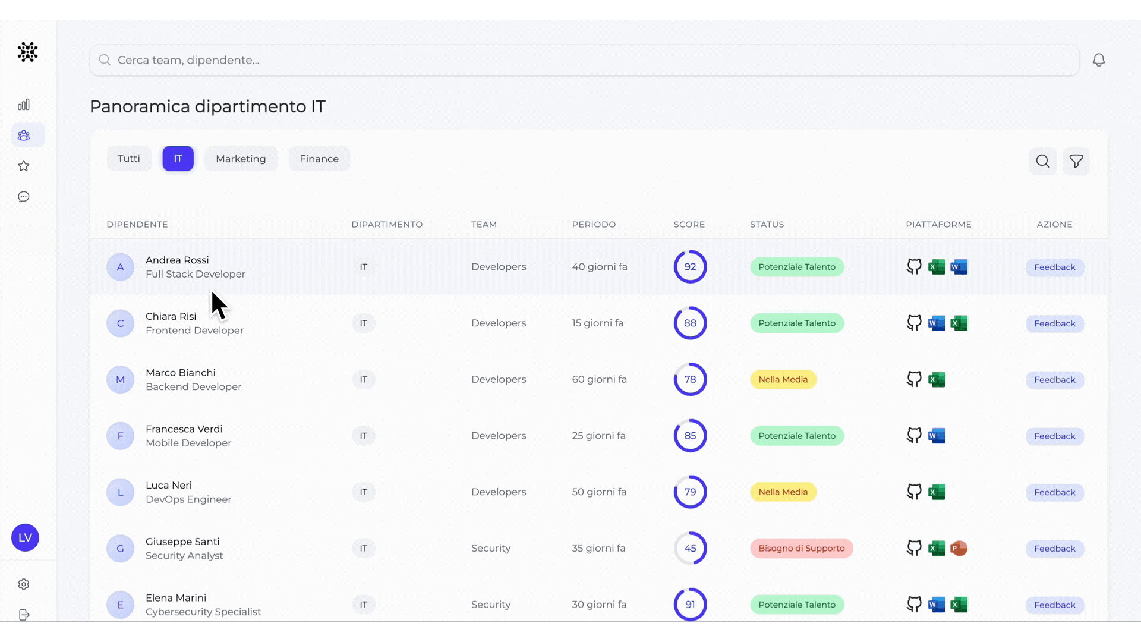Open the favorites star sidebar icon
The image size is (1141, 642).
click(x=24, y=166)
